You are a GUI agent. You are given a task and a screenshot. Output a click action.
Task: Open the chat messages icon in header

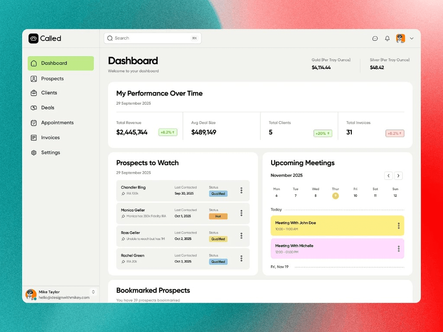(375, 38)
